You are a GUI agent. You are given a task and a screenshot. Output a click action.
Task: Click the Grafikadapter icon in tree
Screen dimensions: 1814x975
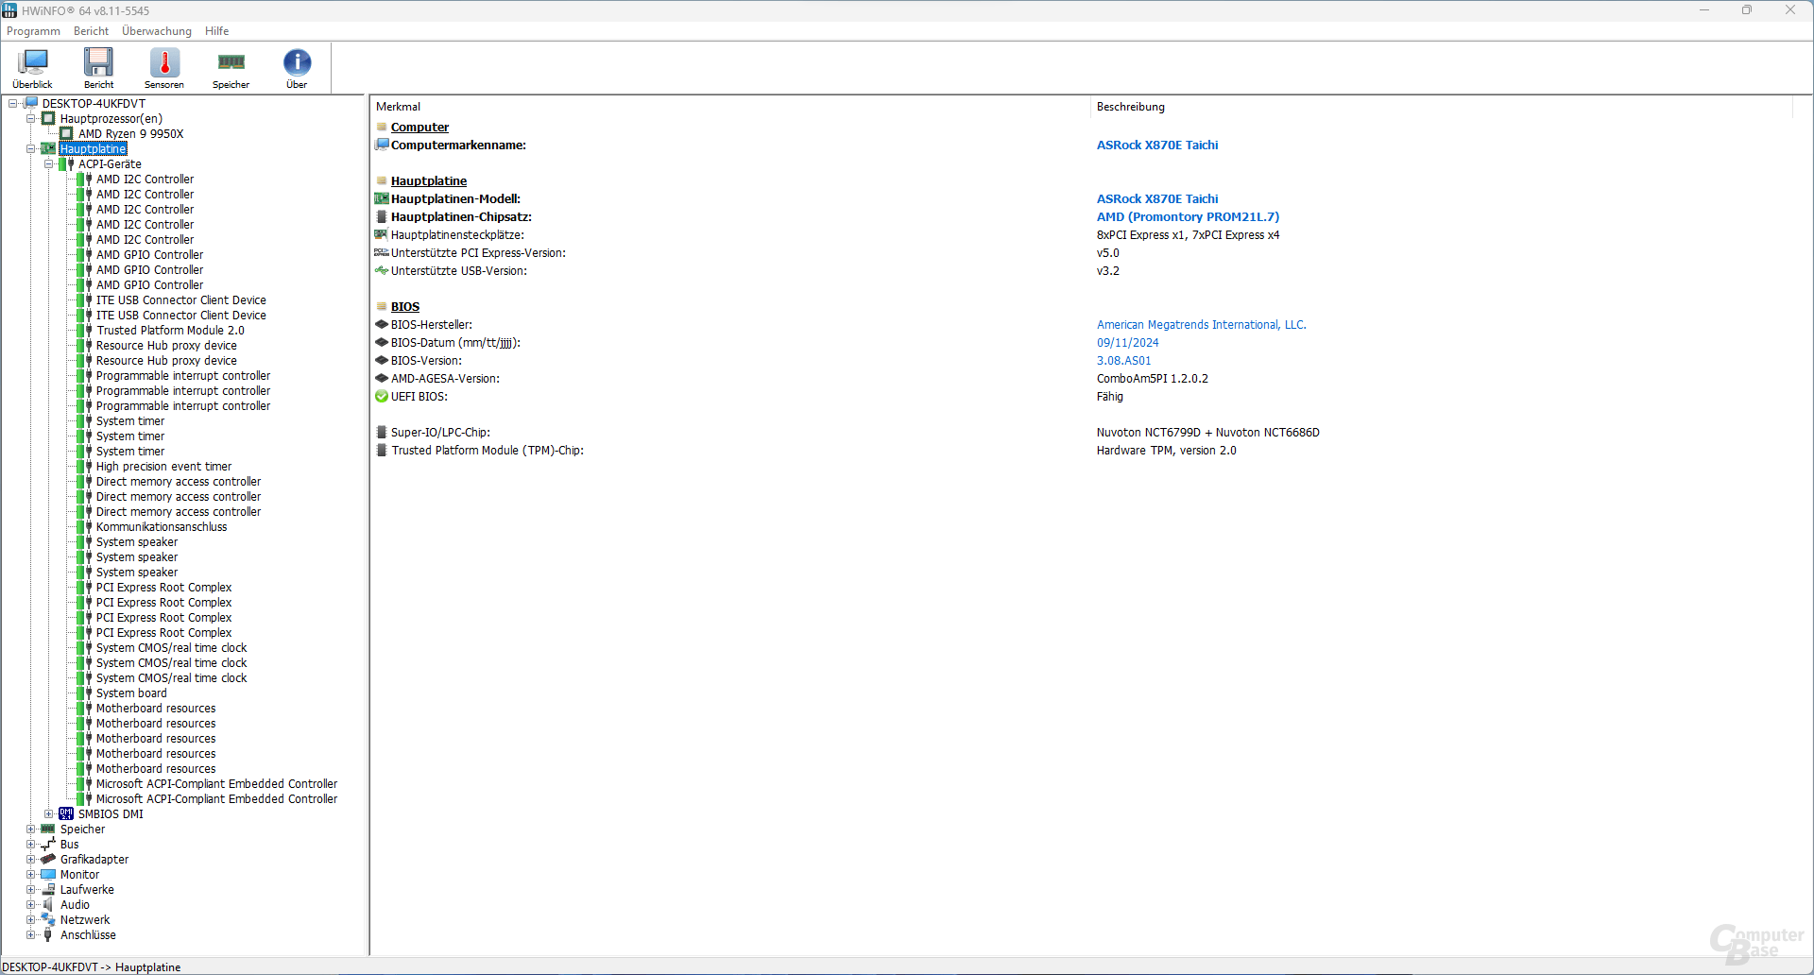[48, 859]
